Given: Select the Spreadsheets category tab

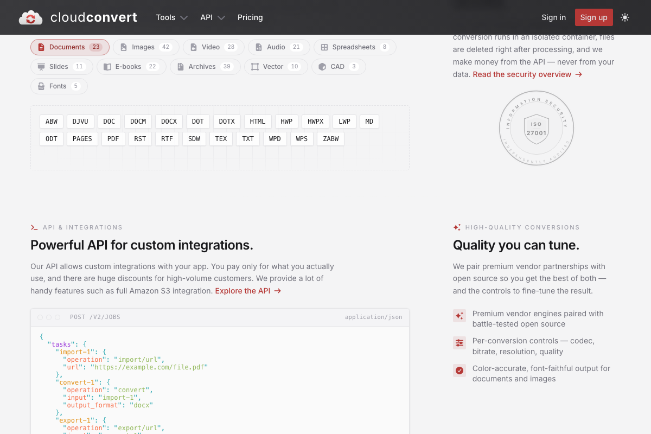Looking at the screenshot, I should pos(355,47).
